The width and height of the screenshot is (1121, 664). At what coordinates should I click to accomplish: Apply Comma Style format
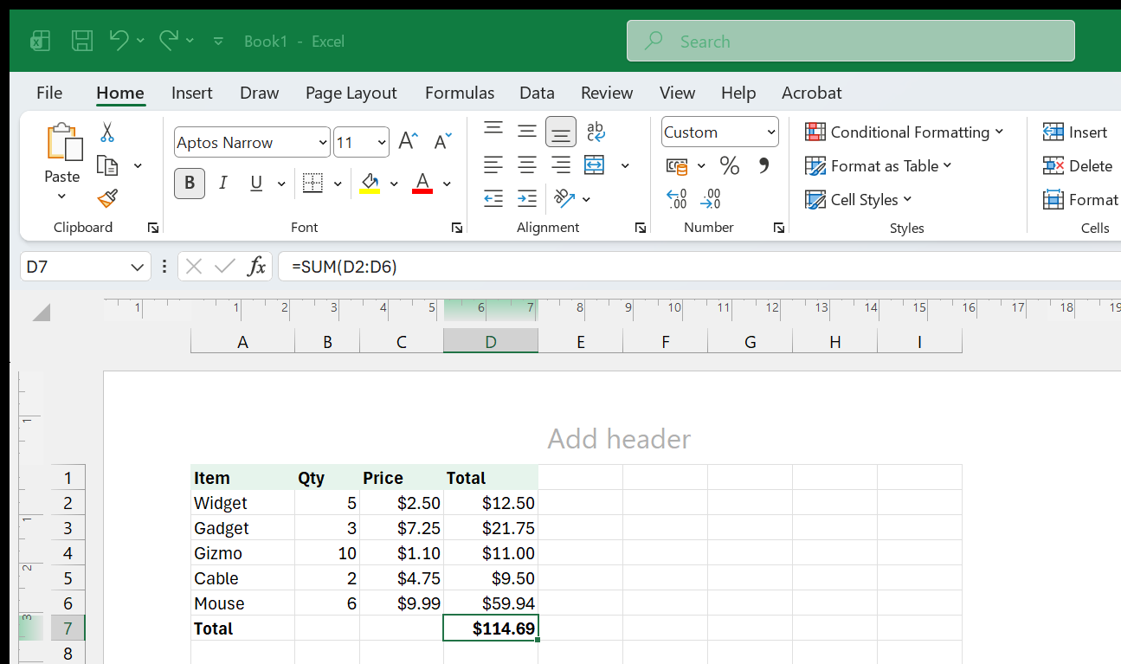[763, 165]
